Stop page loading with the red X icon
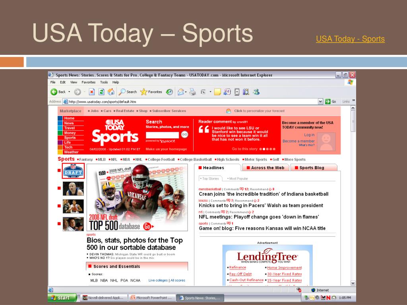Viewport: 407px width, 305px height. click(92, 92)
